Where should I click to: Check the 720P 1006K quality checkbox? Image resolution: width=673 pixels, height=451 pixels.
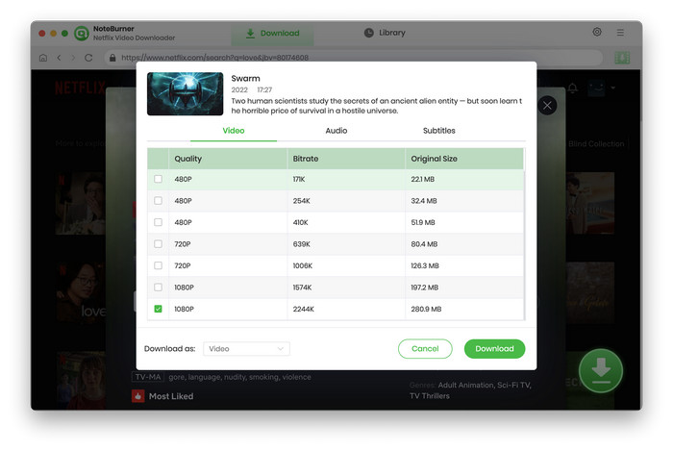click(x=158, y=265)
